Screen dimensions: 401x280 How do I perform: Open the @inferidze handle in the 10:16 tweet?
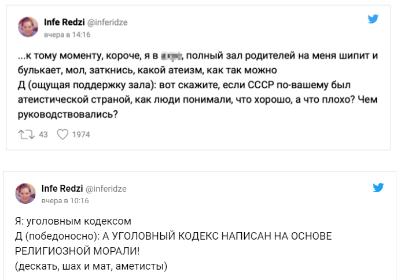coord(106,188)
